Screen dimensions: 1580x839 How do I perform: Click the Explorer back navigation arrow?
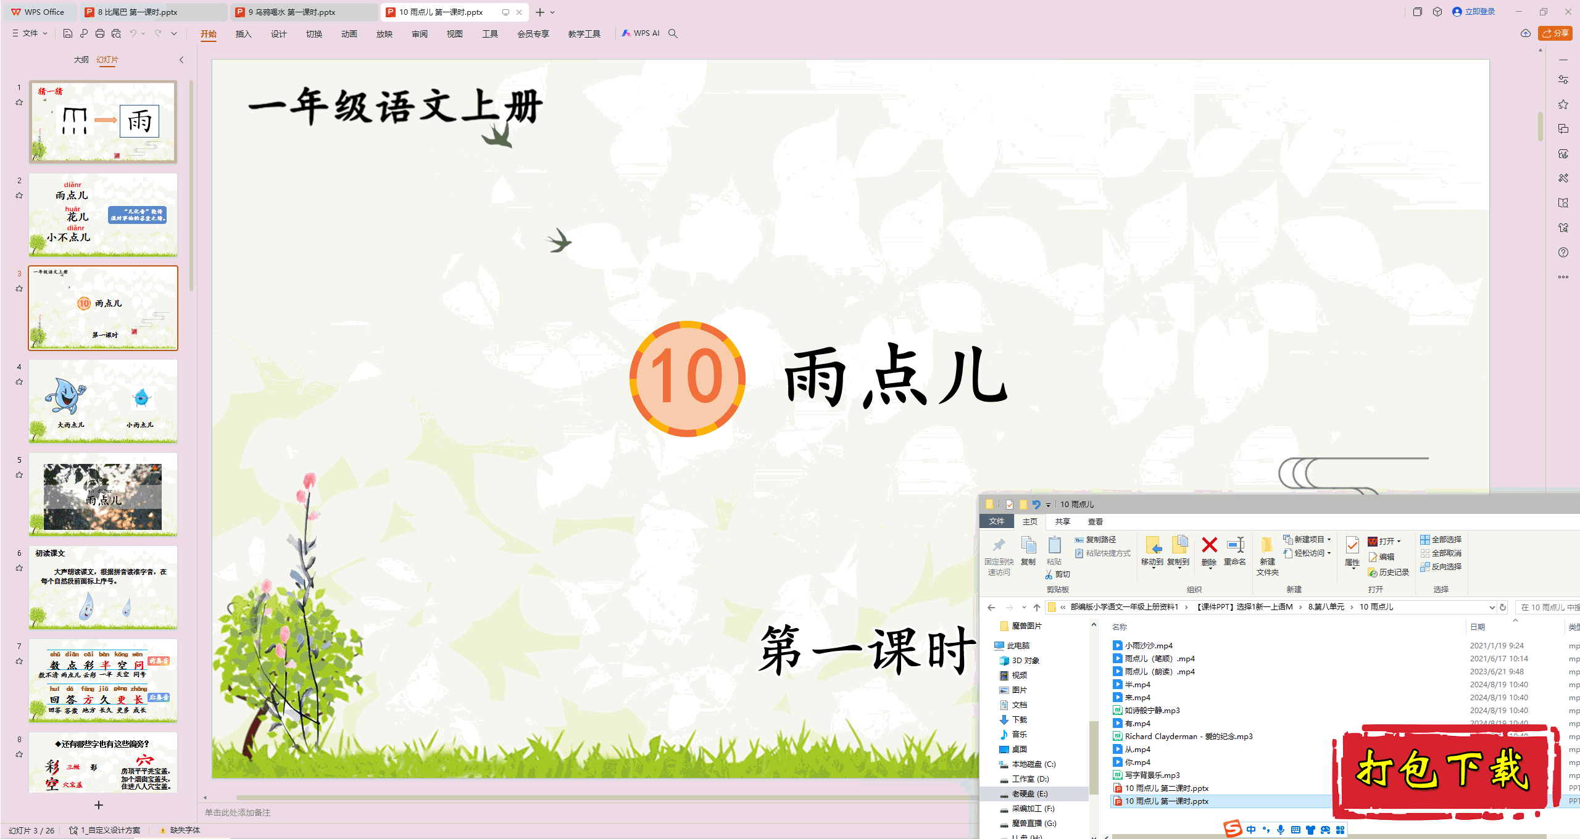[991, 607]
